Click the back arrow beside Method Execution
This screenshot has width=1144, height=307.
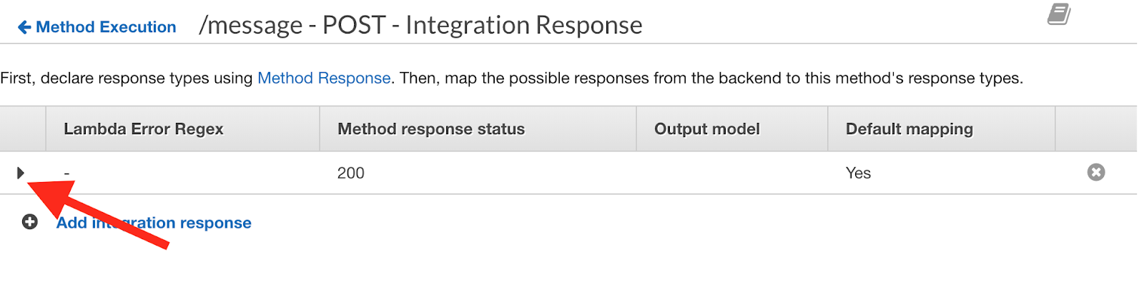click(24, 27)
